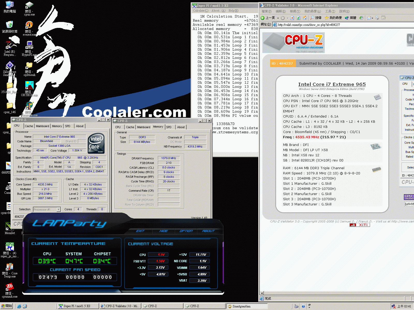
Task: Open the Calculate menu in Super PI
Action: (x=200, y=11)
